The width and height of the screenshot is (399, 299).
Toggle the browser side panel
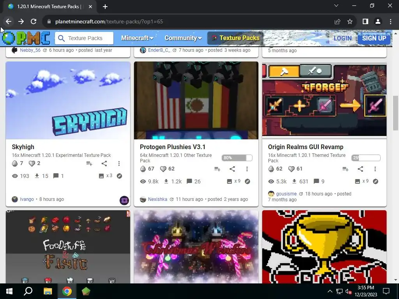click(365, 22)
